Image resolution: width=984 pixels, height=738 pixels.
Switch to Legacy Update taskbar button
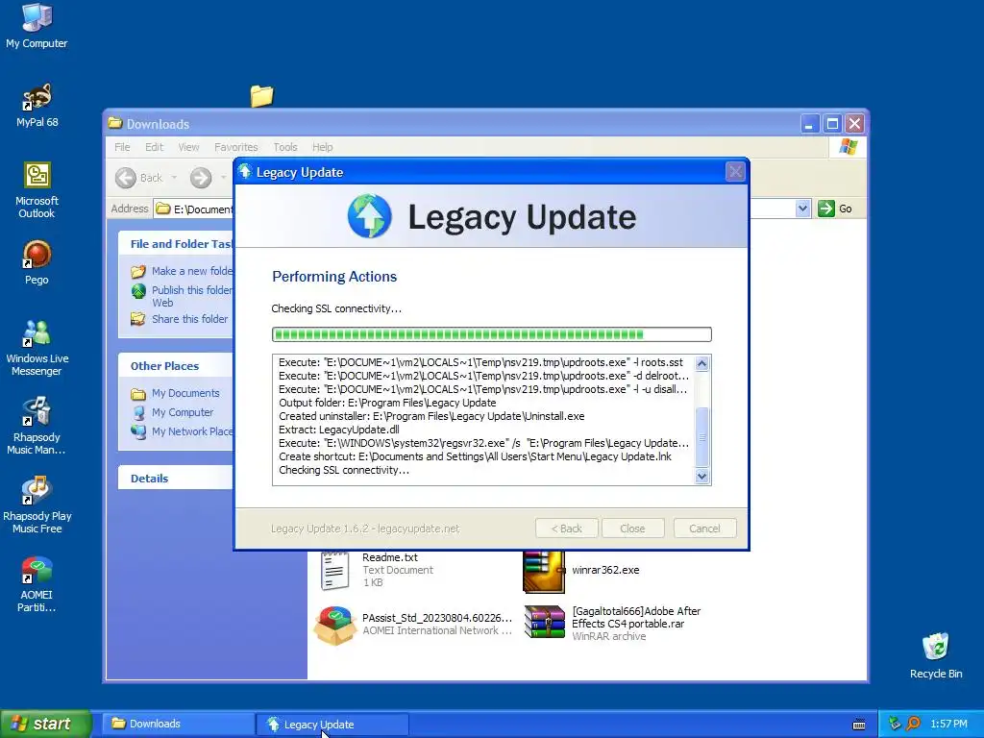(332, 725)
